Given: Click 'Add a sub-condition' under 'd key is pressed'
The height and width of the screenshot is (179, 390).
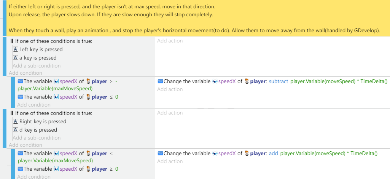Looking at the screenshot, I should click(x=37, y=138).
